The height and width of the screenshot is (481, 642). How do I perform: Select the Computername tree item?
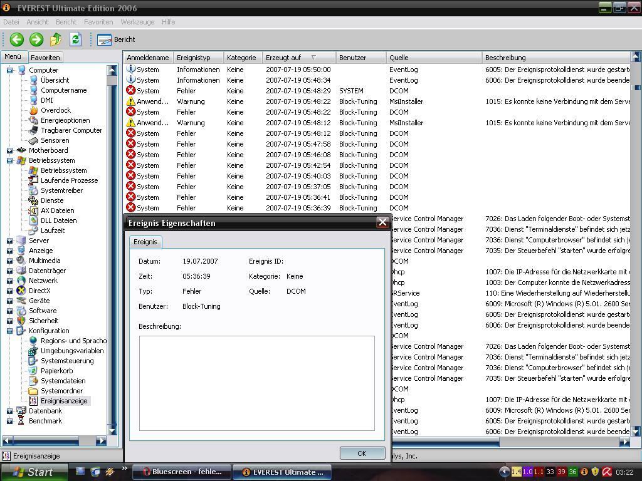63,90
